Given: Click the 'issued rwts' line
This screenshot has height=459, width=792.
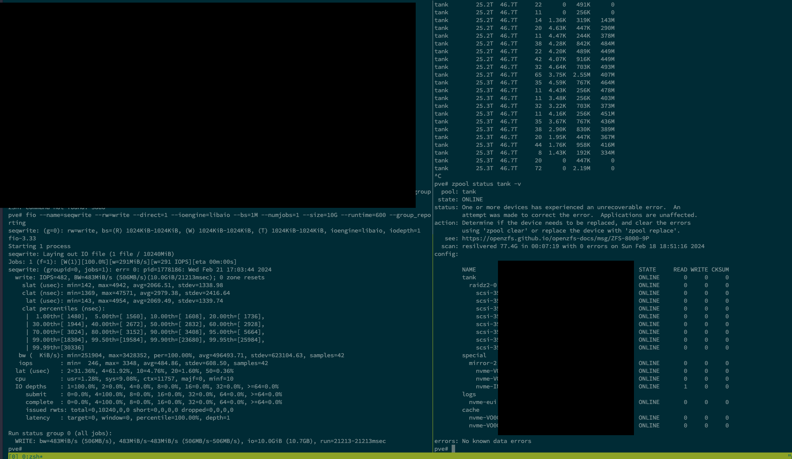Looking at the screenshot, I should point(129,410).
